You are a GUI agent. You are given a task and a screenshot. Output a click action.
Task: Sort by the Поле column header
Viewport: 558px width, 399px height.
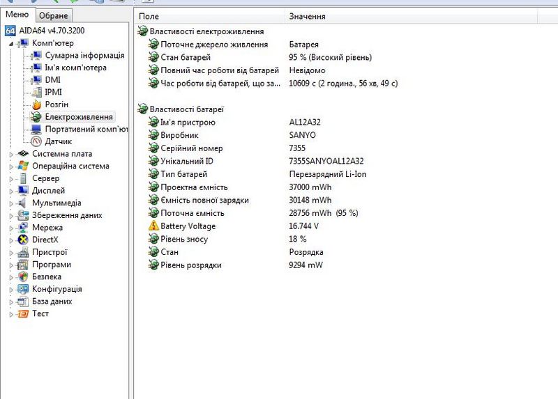pyautogui.click(x=209, y=16)
